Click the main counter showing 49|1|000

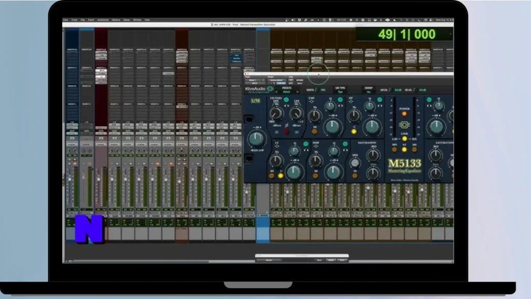coord(407,34)
